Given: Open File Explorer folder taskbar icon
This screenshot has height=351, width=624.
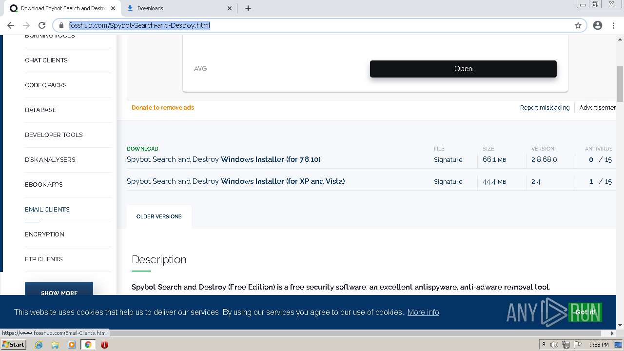Looking at the screenshot, I should pos(55,345).
